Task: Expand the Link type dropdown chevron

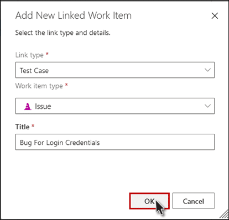Action: coord(207,70)
